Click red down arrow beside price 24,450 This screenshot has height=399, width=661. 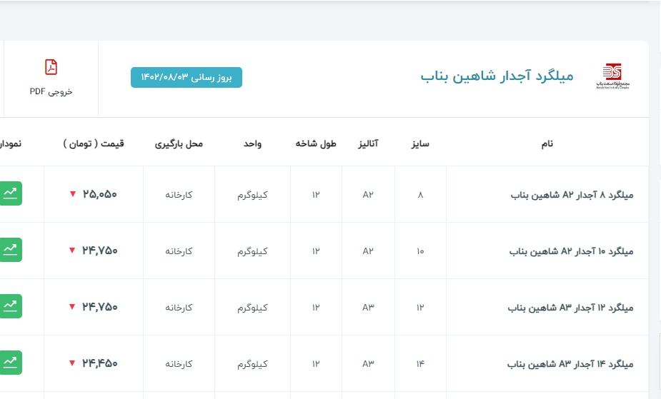pos(72,363)
